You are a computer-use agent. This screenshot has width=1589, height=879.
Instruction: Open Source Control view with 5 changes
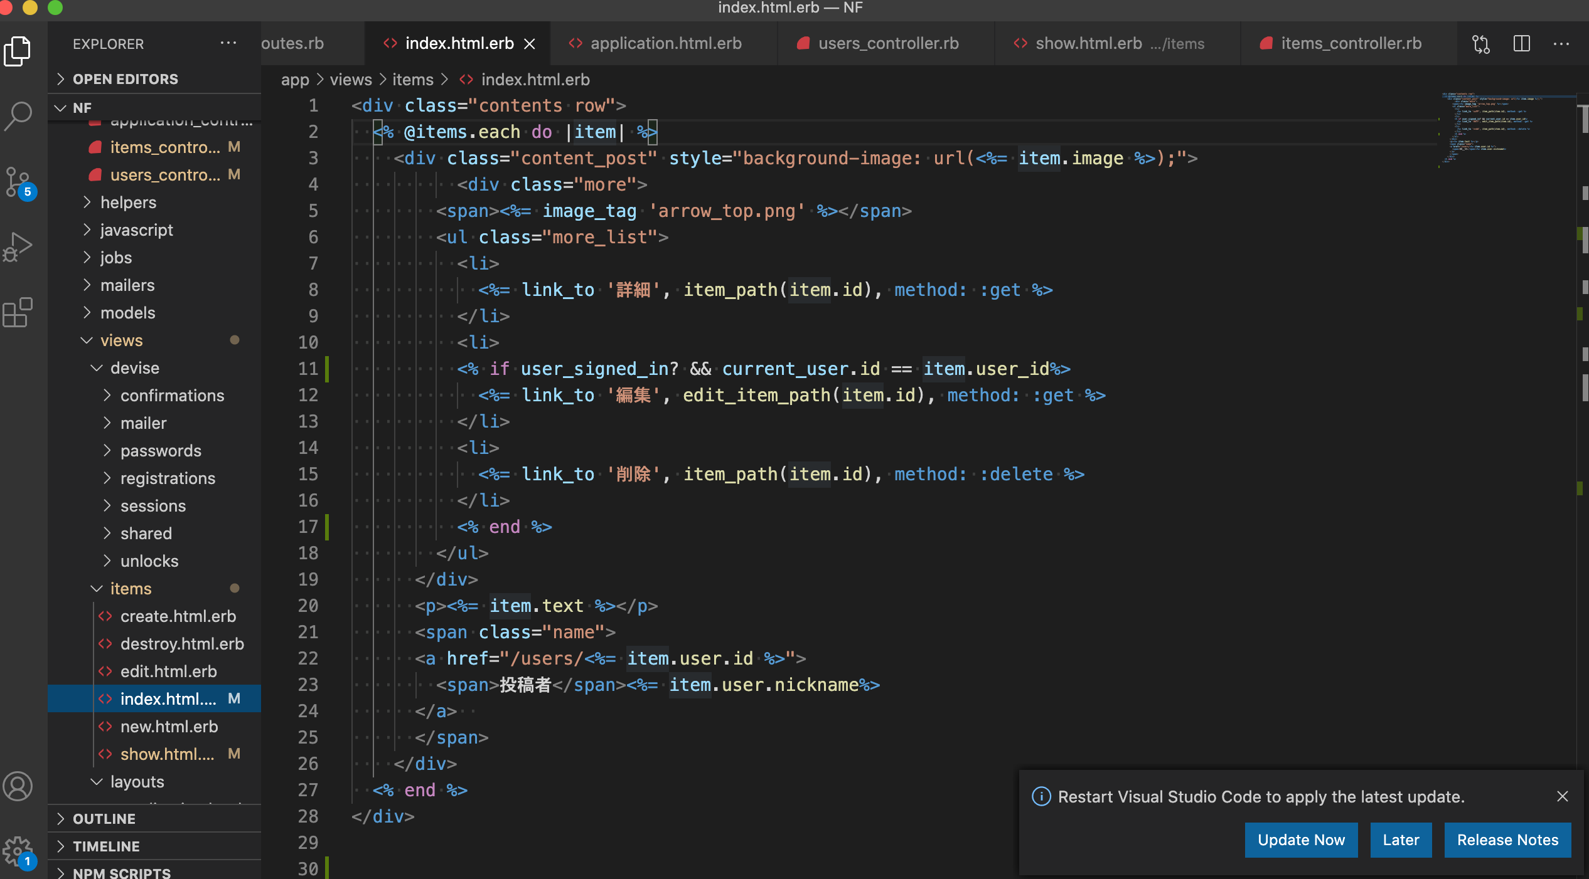tap(18, 182)
